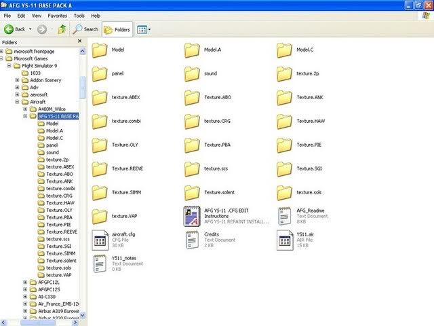
Task: Collapse the Flight Simulator 9 tree node
Action: [9, 66]
